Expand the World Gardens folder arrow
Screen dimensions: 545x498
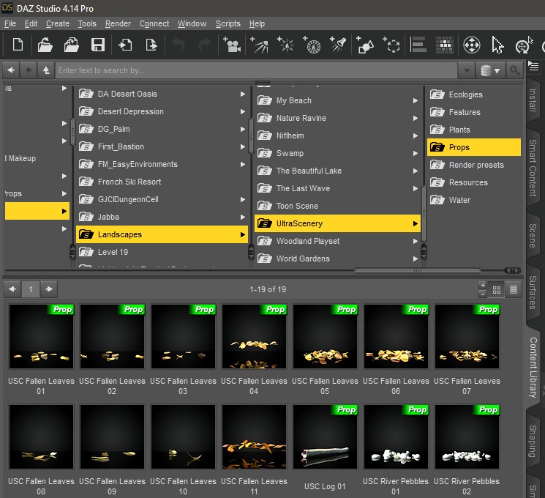coord(416,259)
